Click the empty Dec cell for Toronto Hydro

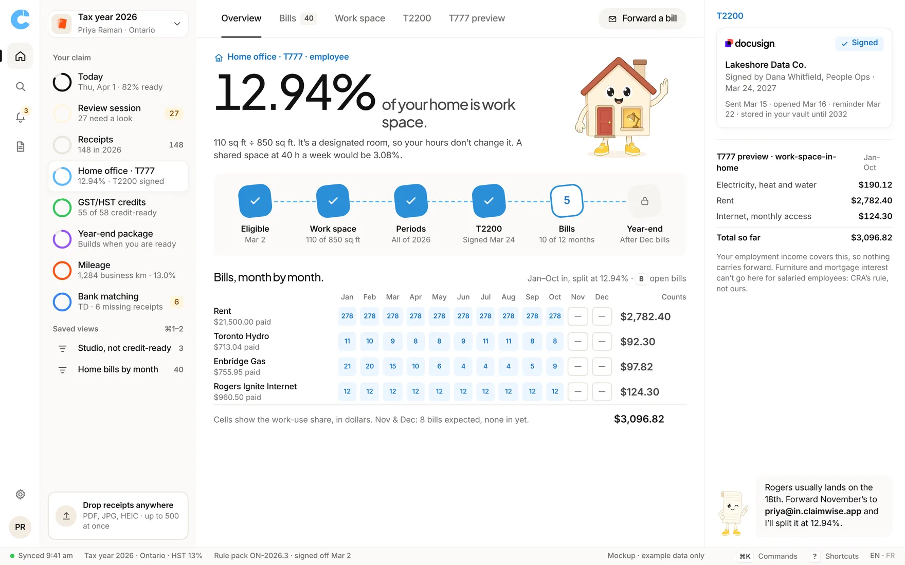602,342
